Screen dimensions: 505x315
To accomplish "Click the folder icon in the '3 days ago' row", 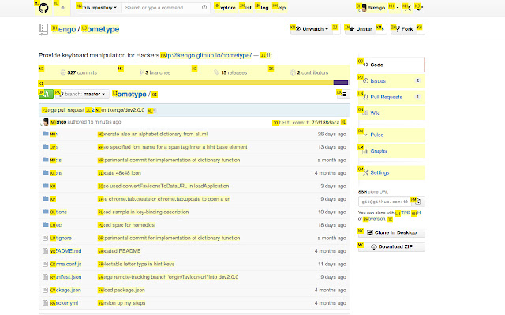I will (46, 186).
